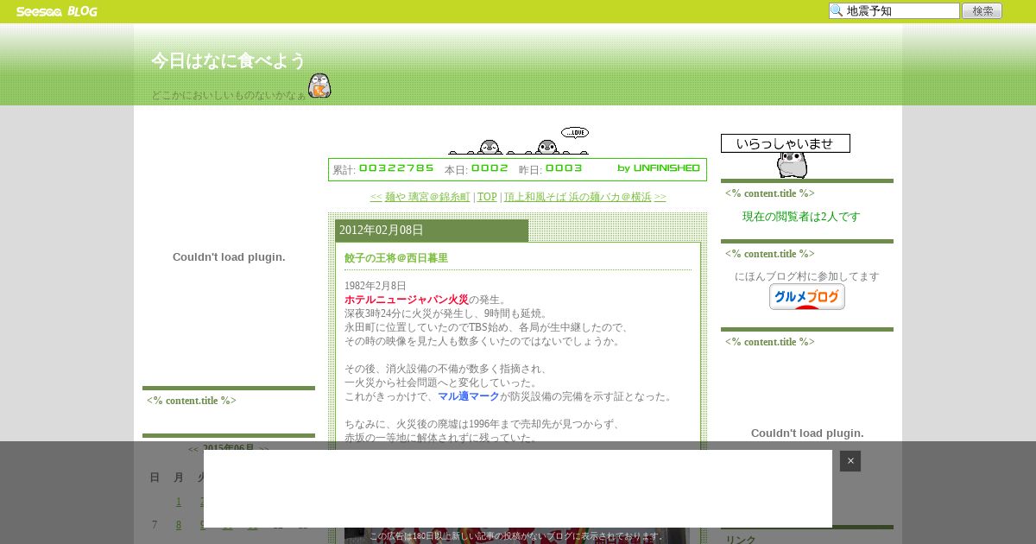Click the white ad banner in the bottom overlay
This screenshot has height=544, width=1036.
pyautogui.click(x=518, y=489)
